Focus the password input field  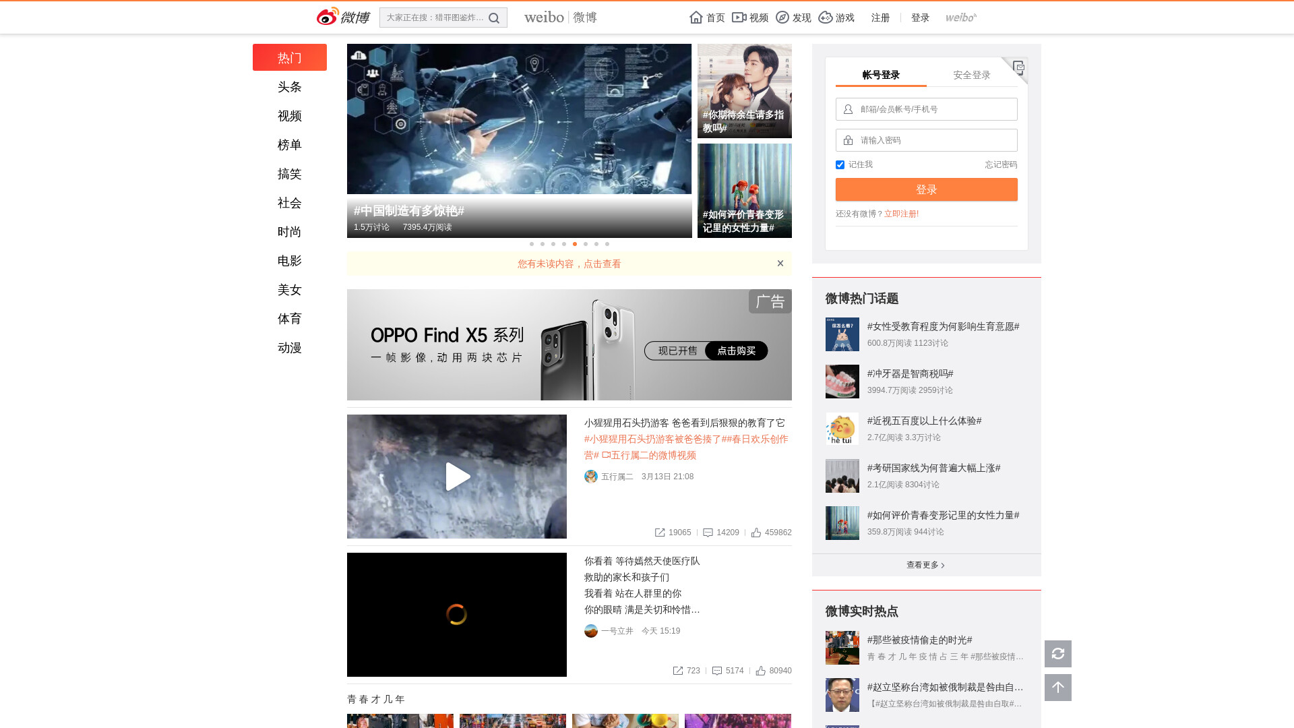pyautogui.click(x=927, y=140)
